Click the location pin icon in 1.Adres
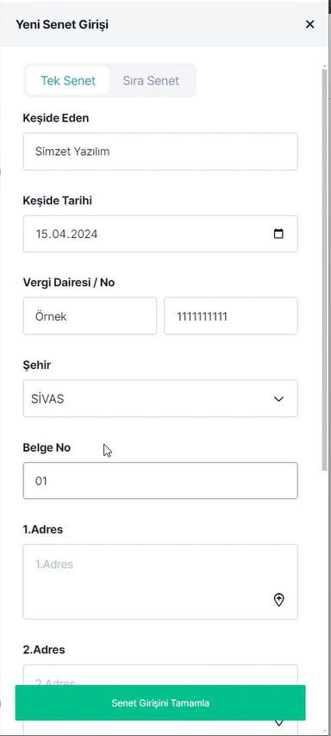Image resolution: width=331 pixels, height=736 pixels. click(279, 600)
